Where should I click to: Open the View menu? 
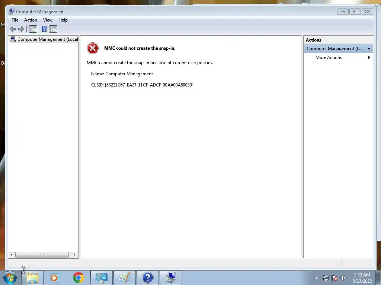(48, 20)
